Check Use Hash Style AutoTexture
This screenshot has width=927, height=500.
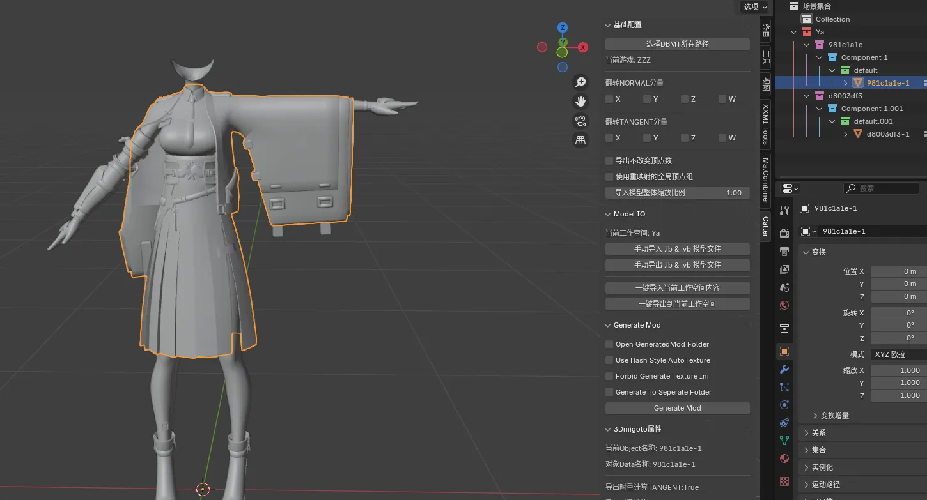pos(609,360)
